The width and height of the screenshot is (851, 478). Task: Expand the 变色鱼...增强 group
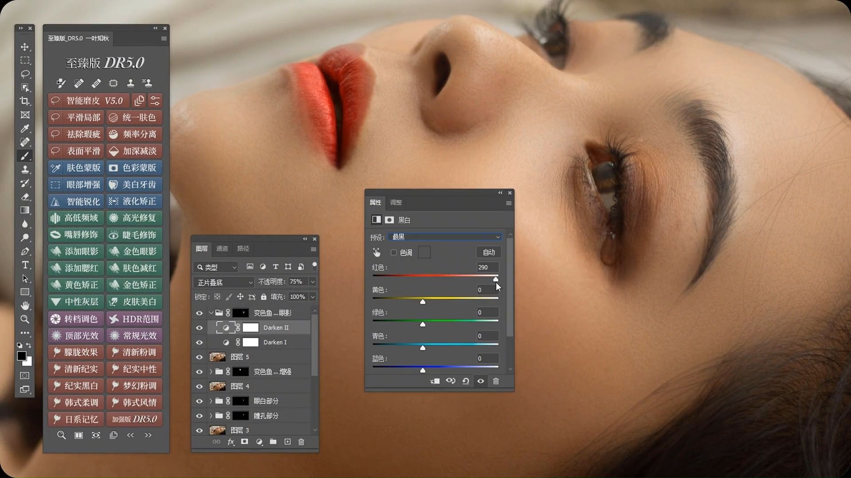coord(211,372)
